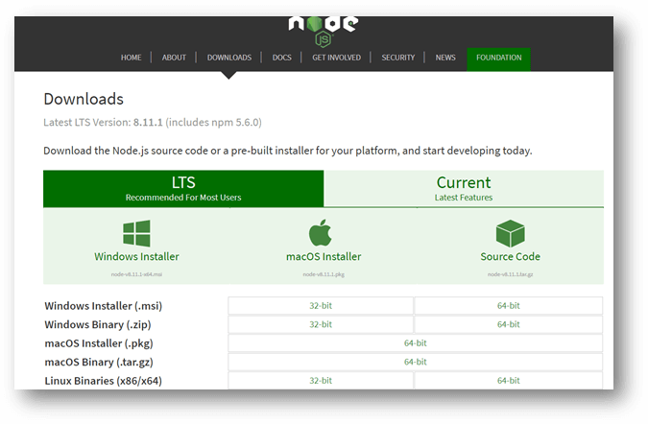Click the Node.js logo in header
648x424 pixels.
(324, 32)
